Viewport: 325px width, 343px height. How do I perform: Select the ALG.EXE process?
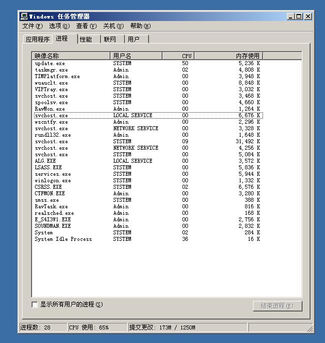[x=148, y=161]
